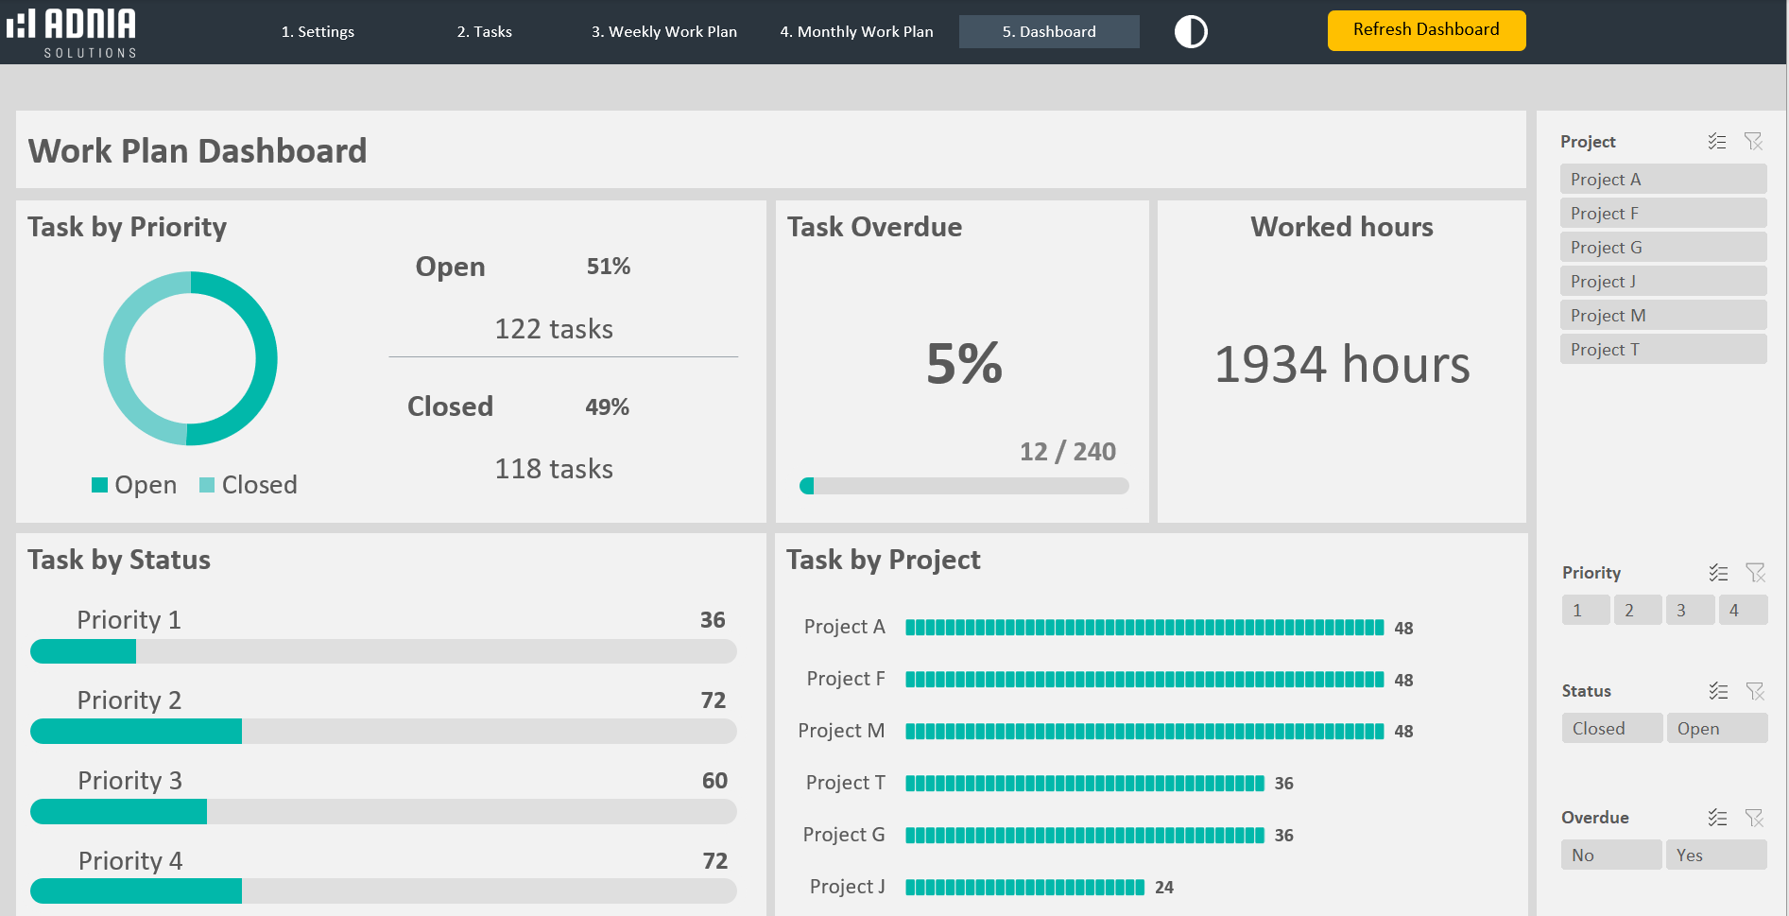Viewport: 1789px width, 916px height.
Task: Toggle multi-select icon in Project slicer
Action: (1717, 142)
